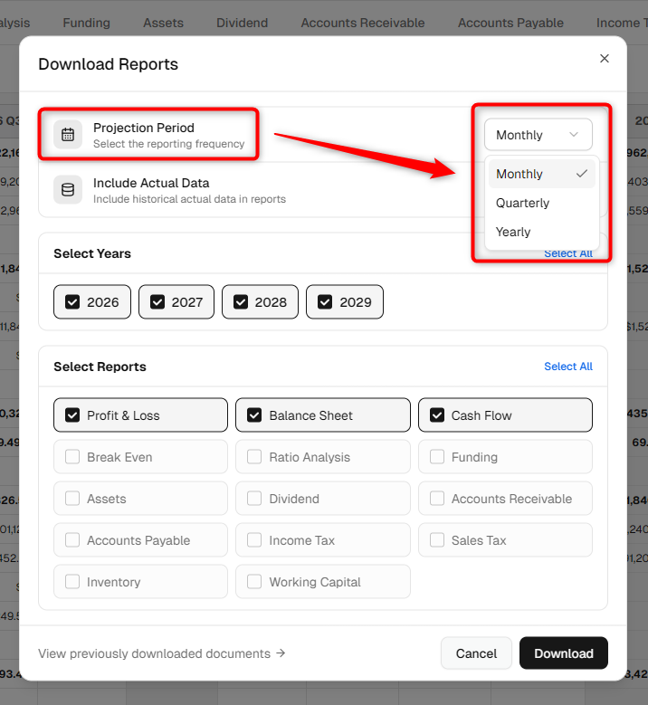Uncheck the 2028 year checkbox
This screenshot has width=648, height=705.
[x=241, y=301]
